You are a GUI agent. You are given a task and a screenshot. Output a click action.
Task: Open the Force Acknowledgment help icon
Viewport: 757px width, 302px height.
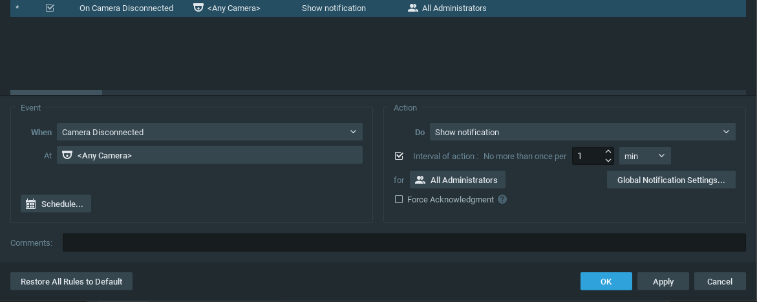pyautogui.click(x=502, y=199)
